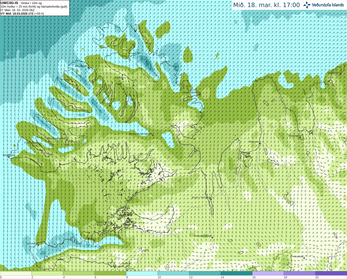Screen dimensions: 347x279
Task: Click the 2–4 m/s light green legend swatch
Action: point(47,273)
